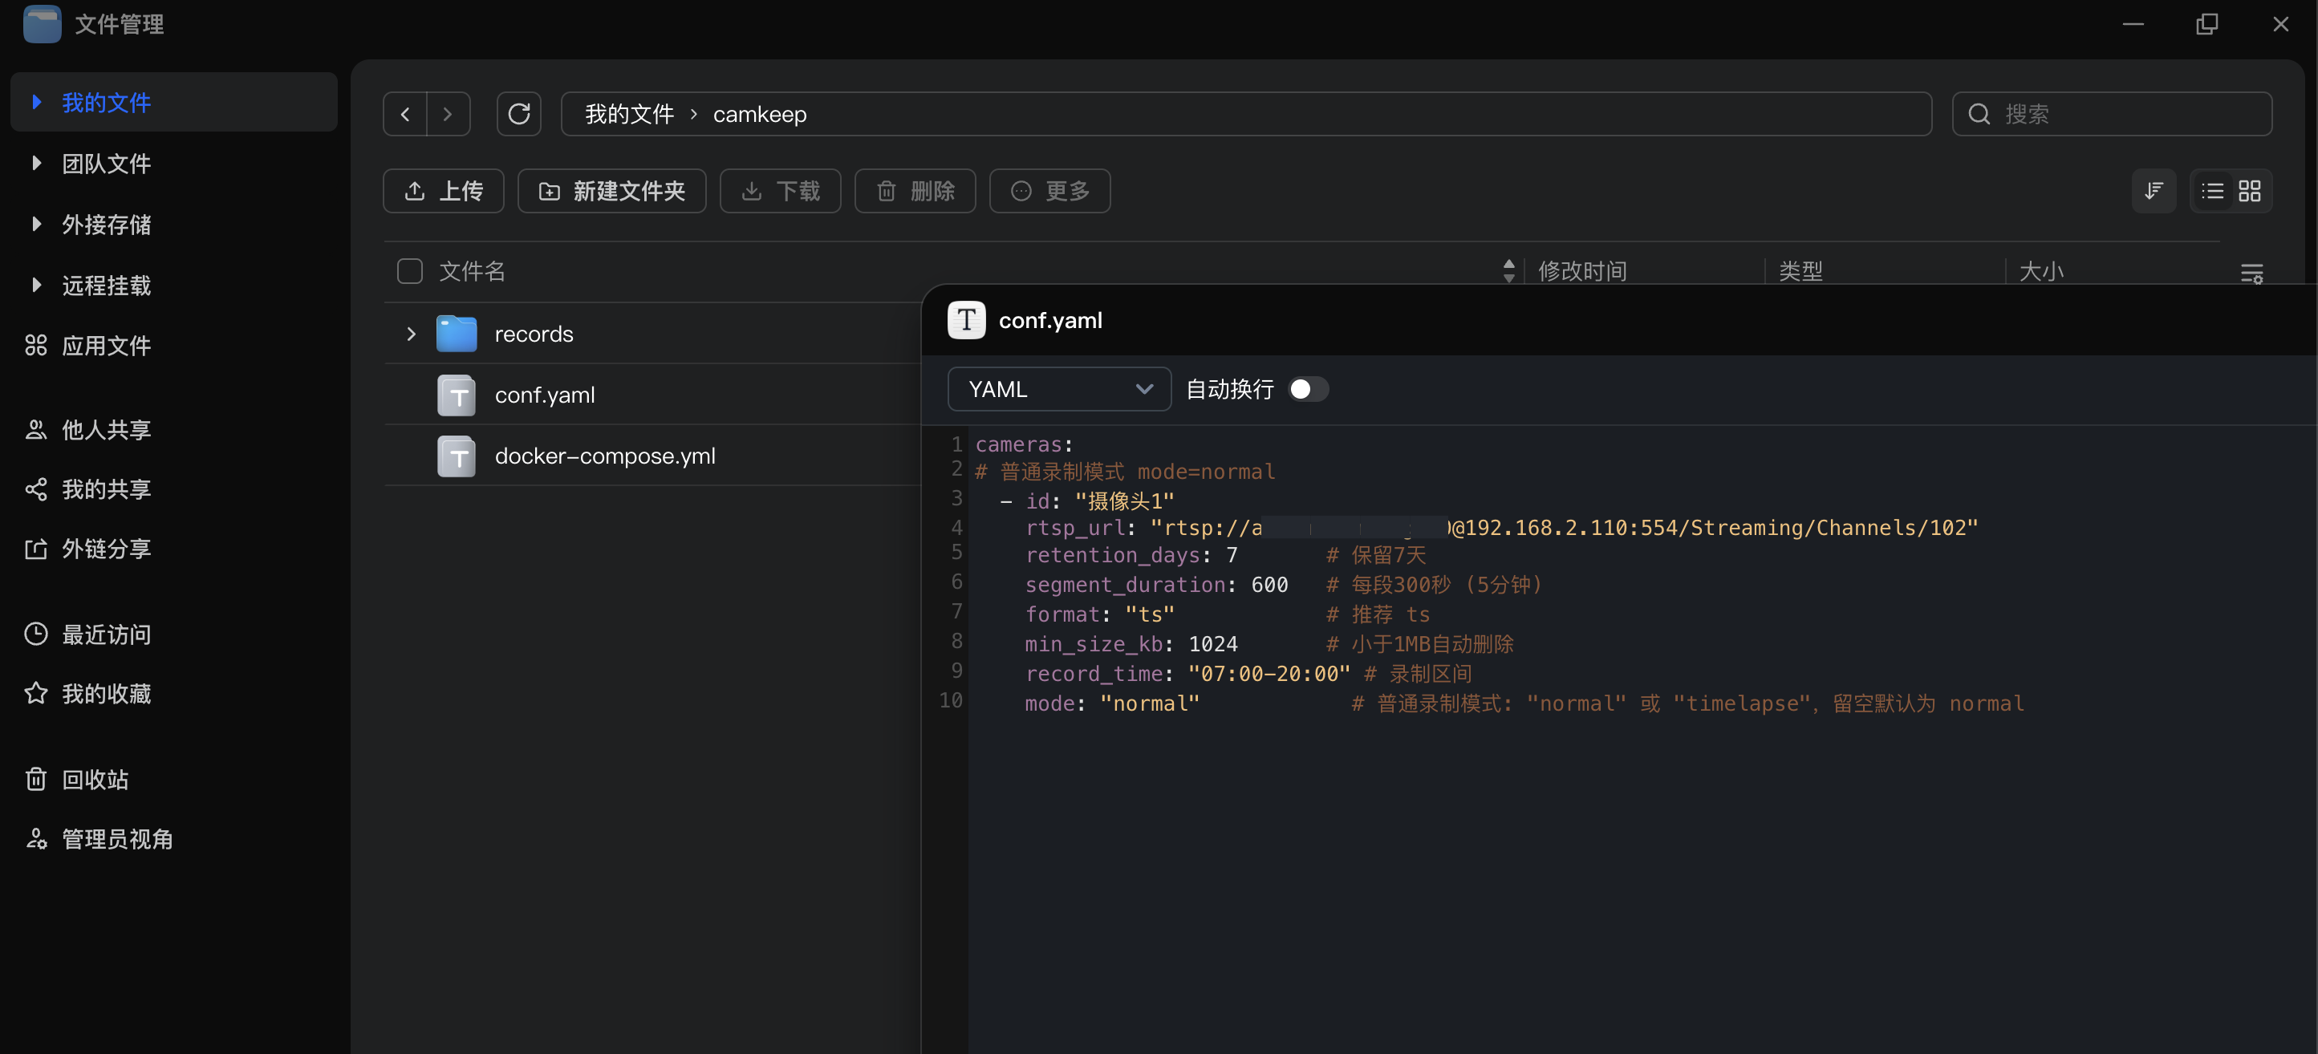Refresh the camkeep folder view
The height and width of the screenshot is (1054, 2318).
519,113
